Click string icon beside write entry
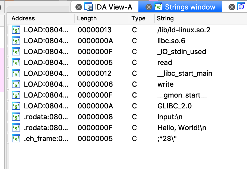 coord(16,84)
